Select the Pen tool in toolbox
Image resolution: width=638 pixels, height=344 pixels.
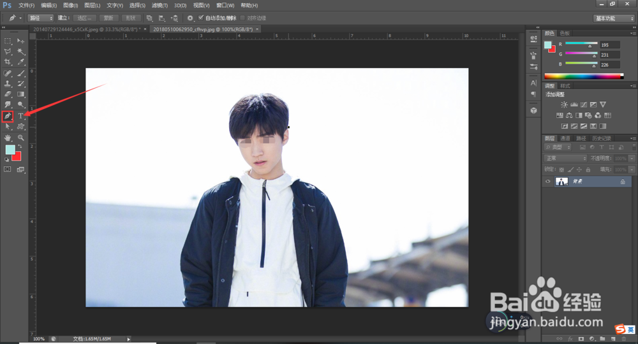7,116
